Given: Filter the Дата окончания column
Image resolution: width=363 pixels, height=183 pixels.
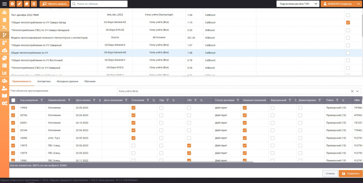Looking at the screenshot, I should tap(126, 100).
